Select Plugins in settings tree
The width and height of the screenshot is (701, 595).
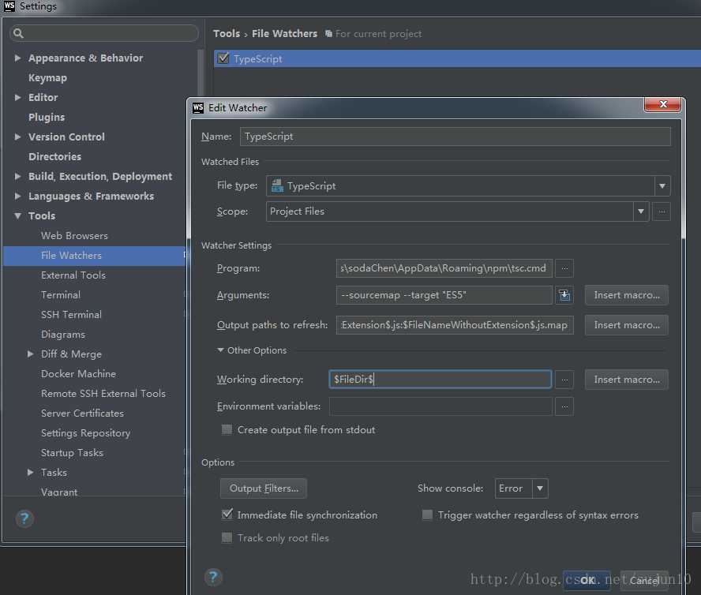(47, 117)
